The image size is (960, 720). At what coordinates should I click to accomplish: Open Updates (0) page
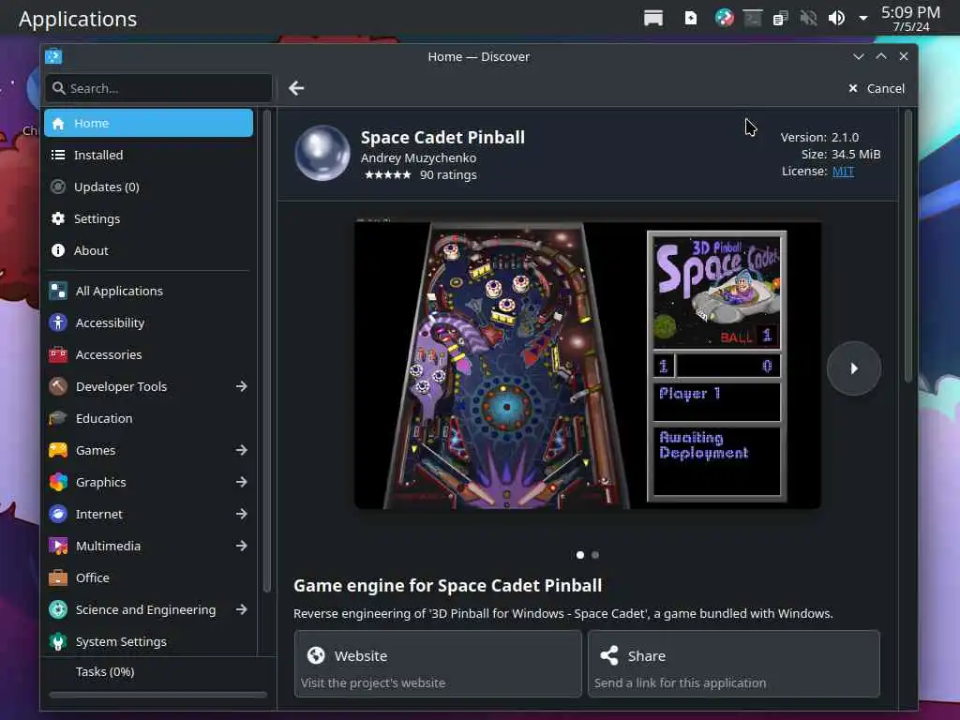tap(149, 187)
